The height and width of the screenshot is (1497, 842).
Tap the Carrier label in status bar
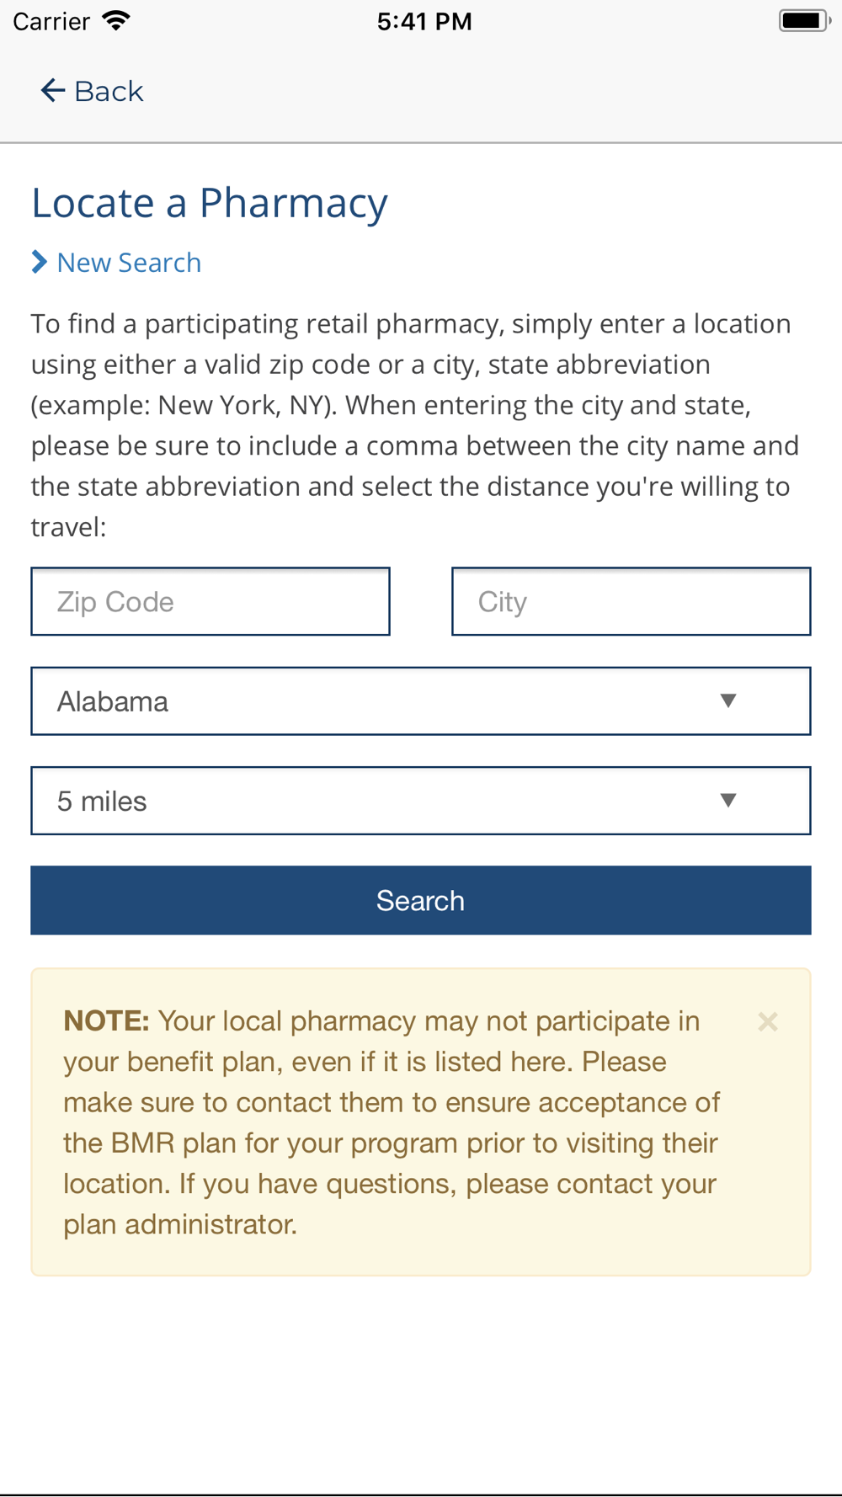click(51, 21)
